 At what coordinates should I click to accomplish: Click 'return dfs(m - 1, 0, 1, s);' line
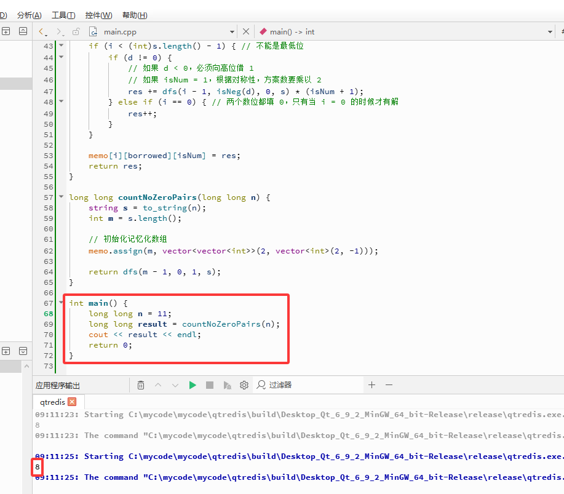click(x=154, y=272)
